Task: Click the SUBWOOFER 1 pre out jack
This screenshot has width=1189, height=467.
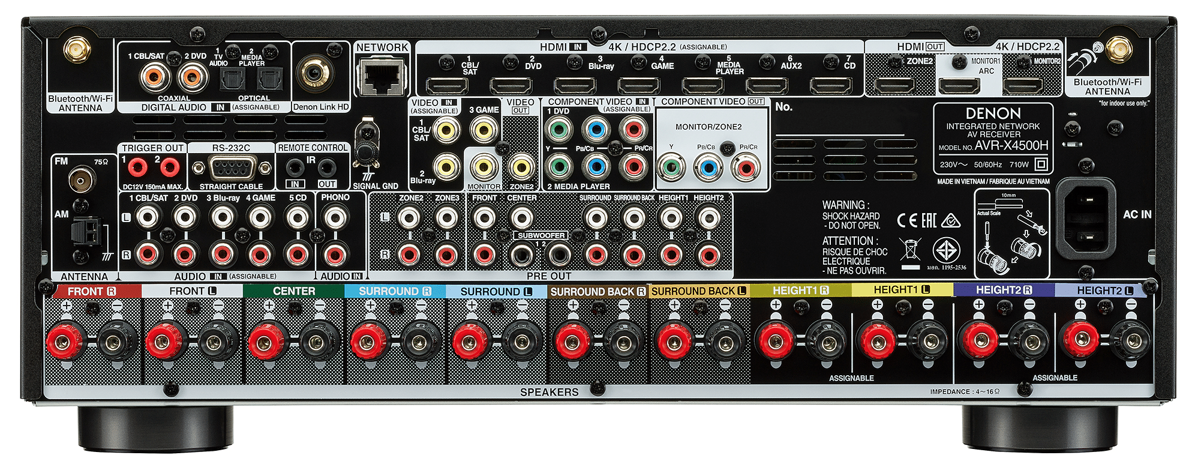Action: point(521,255)
